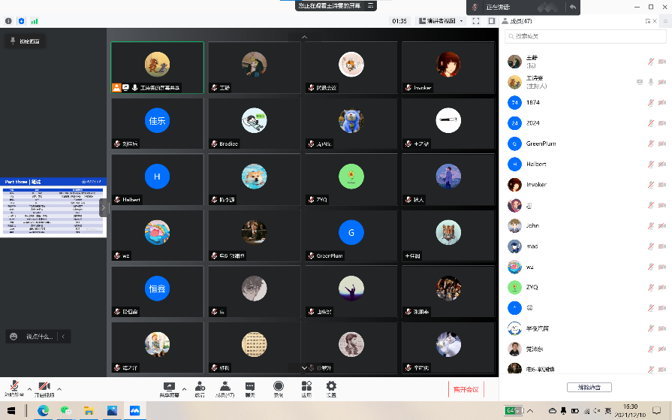Open the Settings gear icon
672x420 pixels.
330,388
